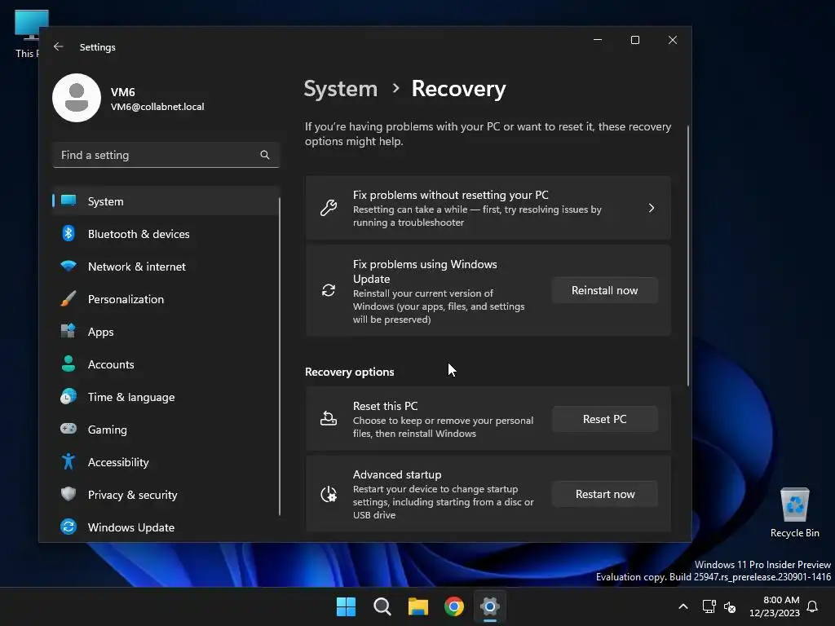The height and width of the screenshot is (626, 835).
Task: Click the Advanced startup power-gear icon
Action: pyautogui.click(x=329, y=494)
